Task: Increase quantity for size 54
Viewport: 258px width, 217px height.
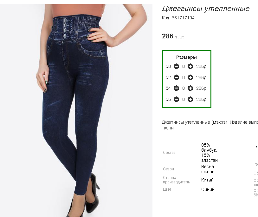Action: 190,88
